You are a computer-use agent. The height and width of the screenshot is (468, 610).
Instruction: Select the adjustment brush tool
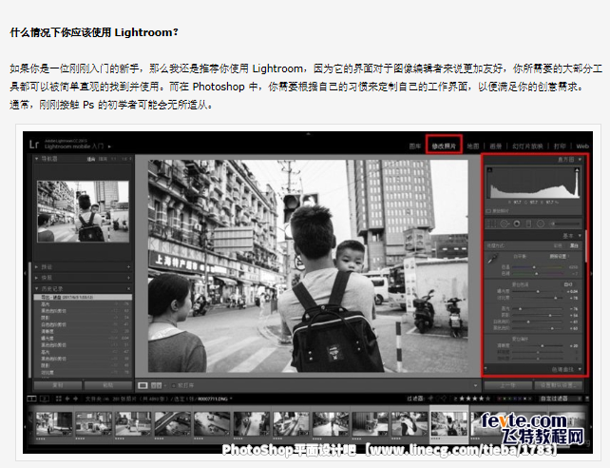pyautogui.click(x=564, y=224)
